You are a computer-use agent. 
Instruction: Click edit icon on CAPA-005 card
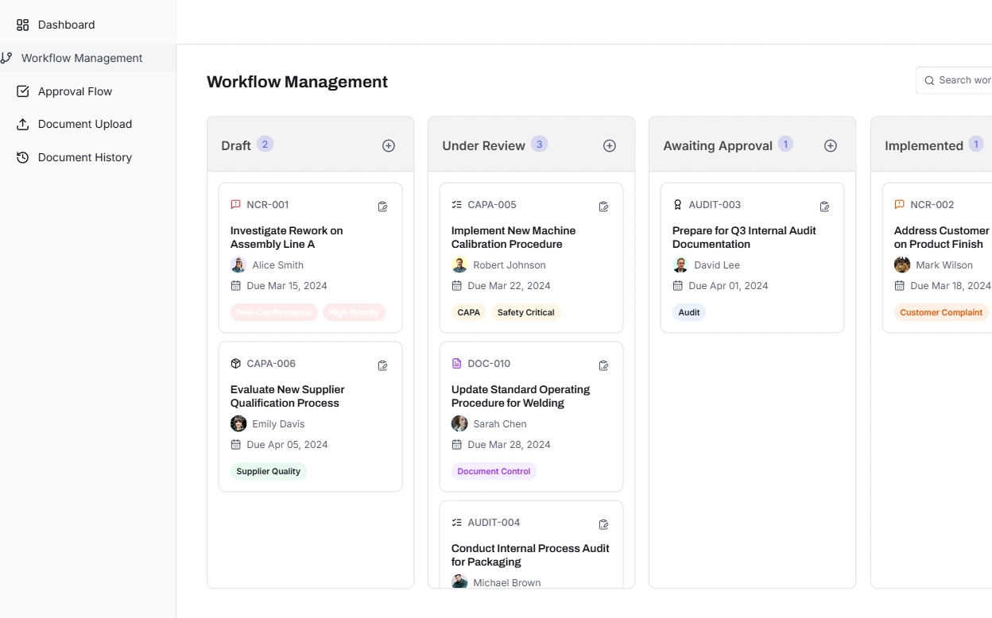[x=604, y=207]
